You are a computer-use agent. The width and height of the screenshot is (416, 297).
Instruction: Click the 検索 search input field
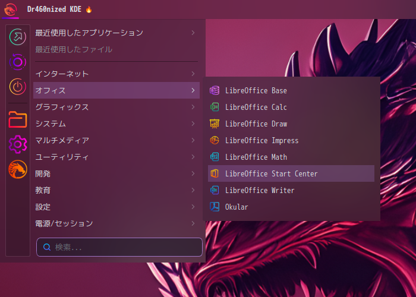point(119,247)
